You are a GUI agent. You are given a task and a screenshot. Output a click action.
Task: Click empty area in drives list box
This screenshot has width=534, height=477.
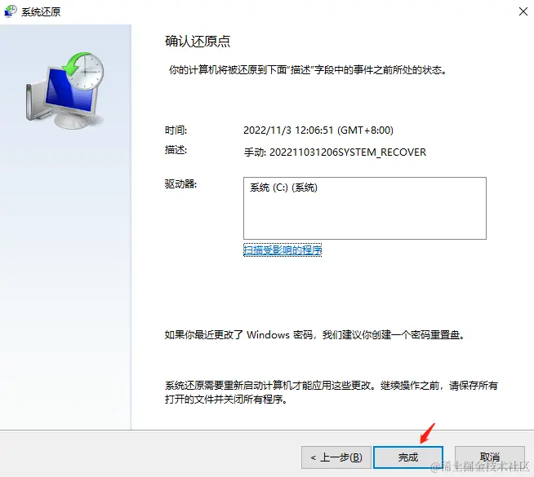tap(365, 216)
